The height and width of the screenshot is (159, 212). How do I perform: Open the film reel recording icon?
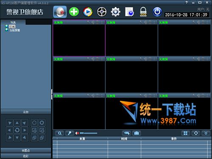tap(102, 12)
